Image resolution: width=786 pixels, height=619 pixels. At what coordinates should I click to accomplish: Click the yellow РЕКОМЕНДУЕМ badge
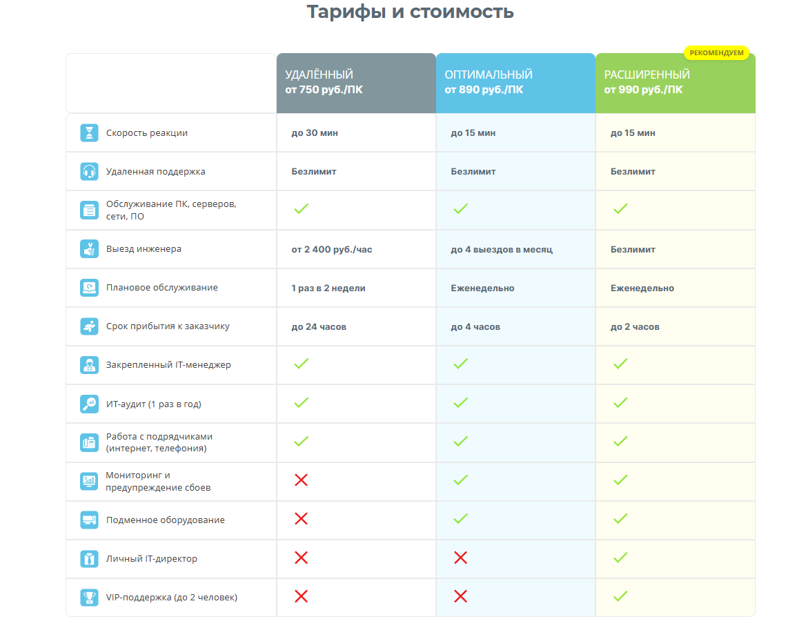point(716,52)
